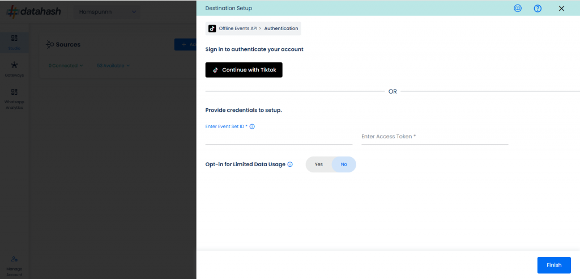The image size is (580, 279).
Task: Open Manage Account at sidebar bottom
Action: pos(14,266)
